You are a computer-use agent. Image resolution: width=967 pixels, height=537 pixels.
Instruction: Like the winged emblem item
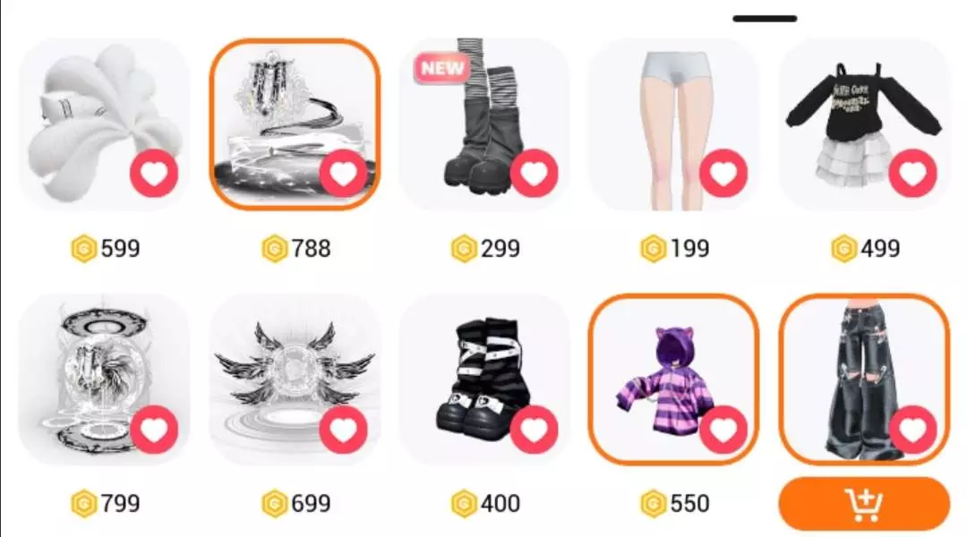[344, 430]
